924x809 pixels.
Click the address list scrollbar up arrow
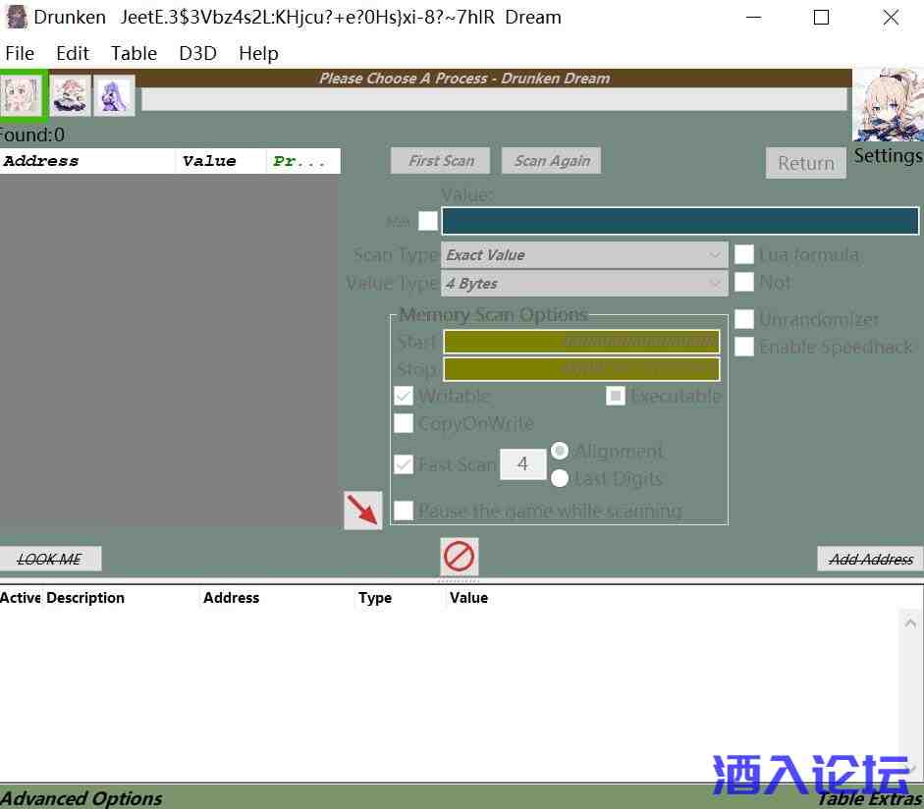(x=910, y=623)
